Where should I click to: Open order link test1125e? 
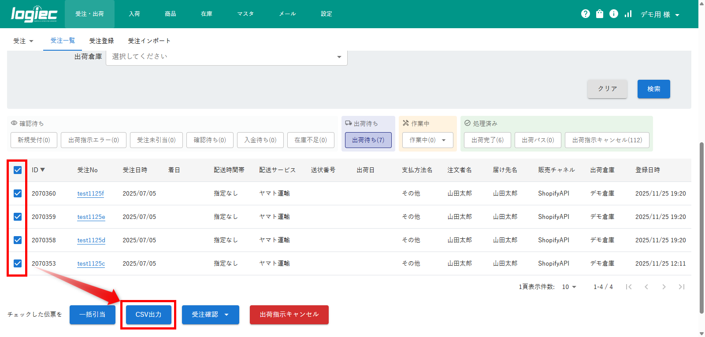(x=91, y=217)
